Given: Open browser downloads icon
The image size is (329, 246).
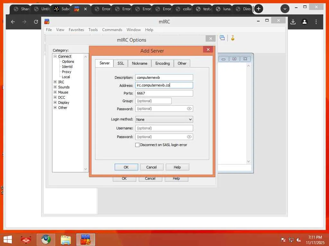Looking at the screenshot, I should (x=293, y=22).
